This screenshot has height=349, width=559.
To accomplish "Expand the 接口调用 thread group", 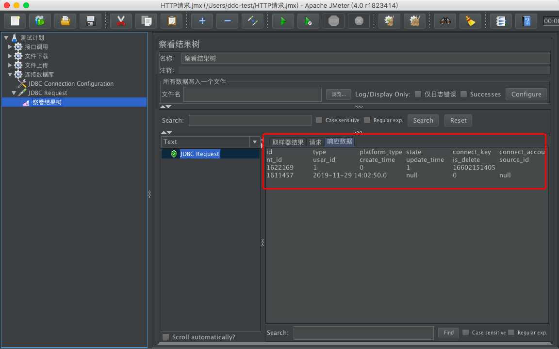I will pos(10,47).
